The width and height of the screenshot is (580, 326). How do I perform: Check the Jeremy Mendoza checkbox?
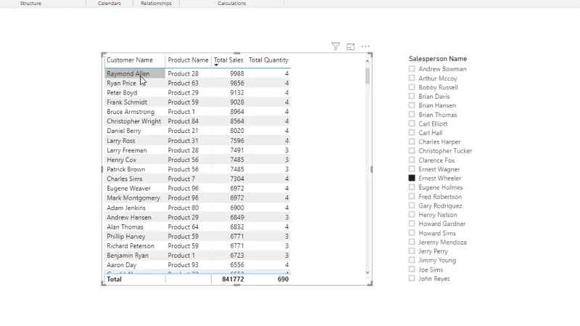(x=412, y=242)
